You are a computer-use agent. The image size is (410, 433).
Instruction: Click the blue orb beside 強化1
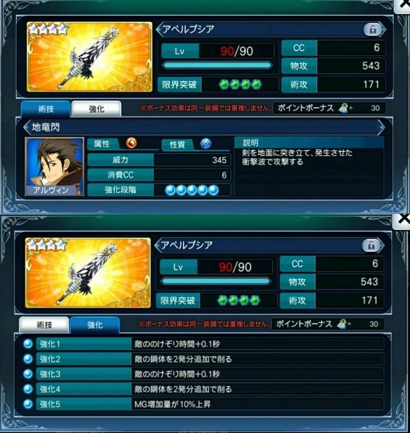pyautogui.click(x=28, y=344)
